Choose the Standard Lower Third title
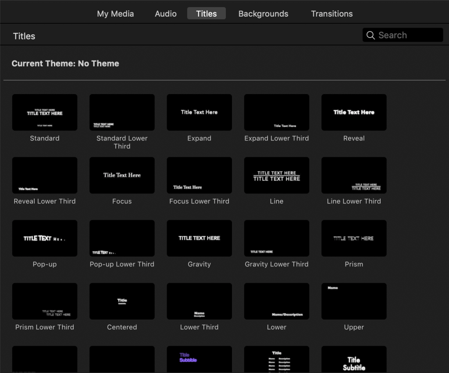The image size is (449, 373). [122, 113]
